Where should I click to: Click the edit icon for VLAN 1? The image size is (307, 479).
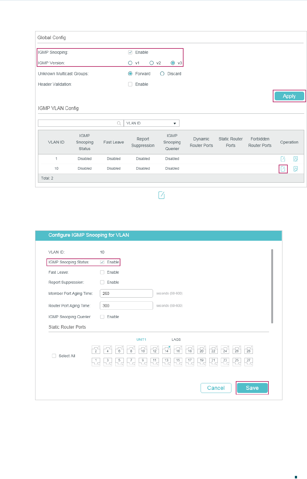283,159
